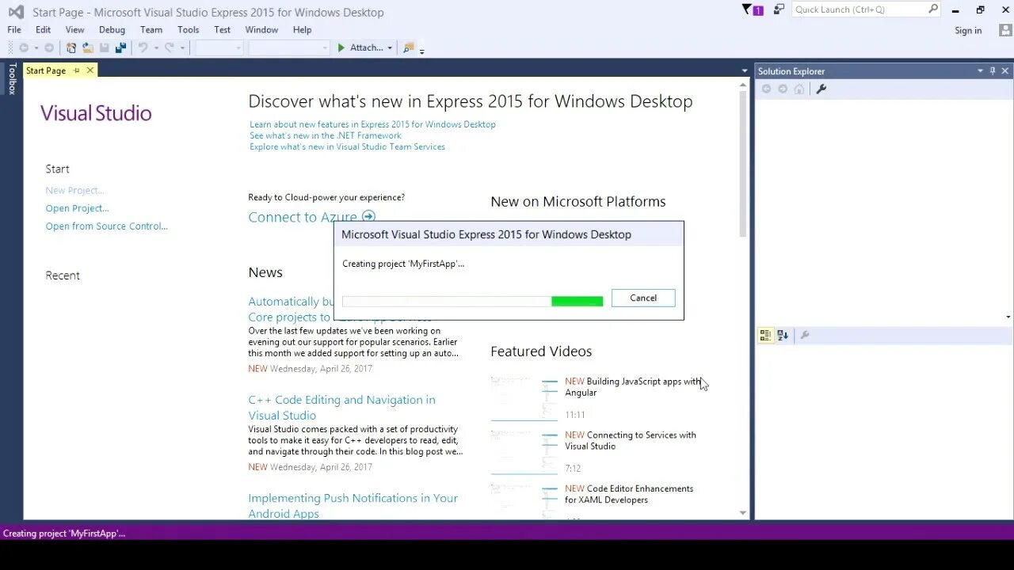Open 'C++ Code Editing and Navigation' news article
Screen dimensions: 1014x570
(x=341, y=408)
